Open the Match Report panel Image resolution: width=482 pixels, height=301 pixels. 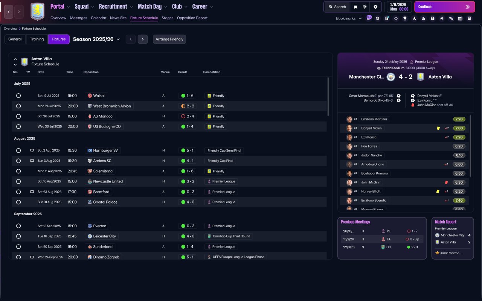[453, 238]
